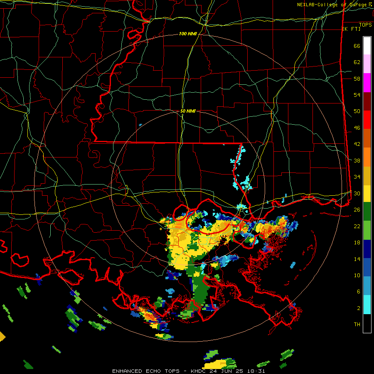Image resolution: width=374 pixels, height=374 pixels.
Task: Select the gold legend color swatch
Action: (367, 176)
